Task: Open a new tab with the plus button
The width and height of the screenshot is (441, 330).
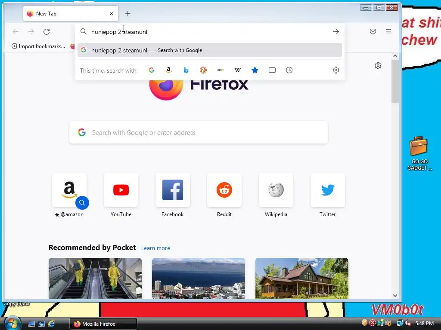Action: point(127,13)
